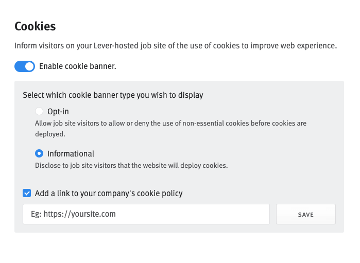Viewport: 360px width, 263px height.
Task: Click the cookie policy URL input field
Action: [x=146, y=214]
